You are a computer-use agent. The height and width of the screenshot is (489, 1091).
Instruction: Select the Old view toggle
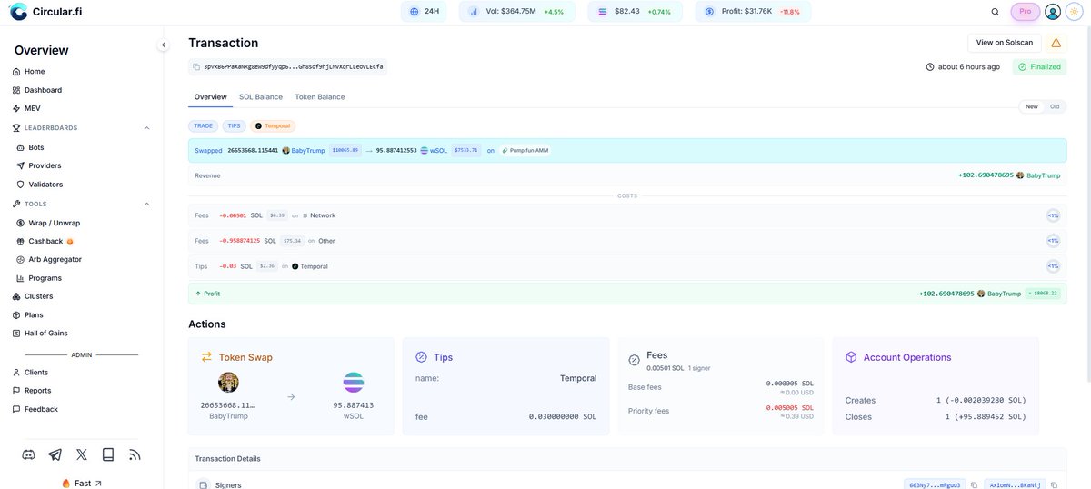(1055, 106)
